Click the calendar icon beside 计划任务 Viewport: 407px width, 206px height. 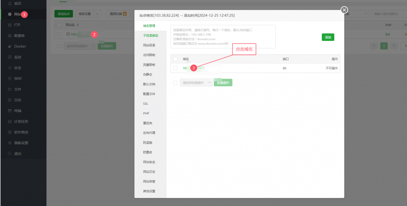coord(10,121)
